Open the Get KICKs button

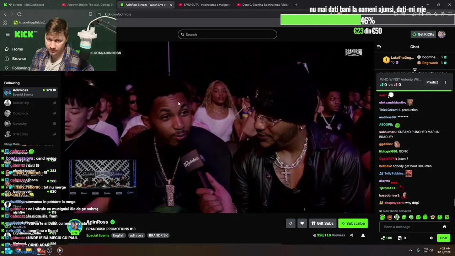pyautogui.click(x=423, y=34)
